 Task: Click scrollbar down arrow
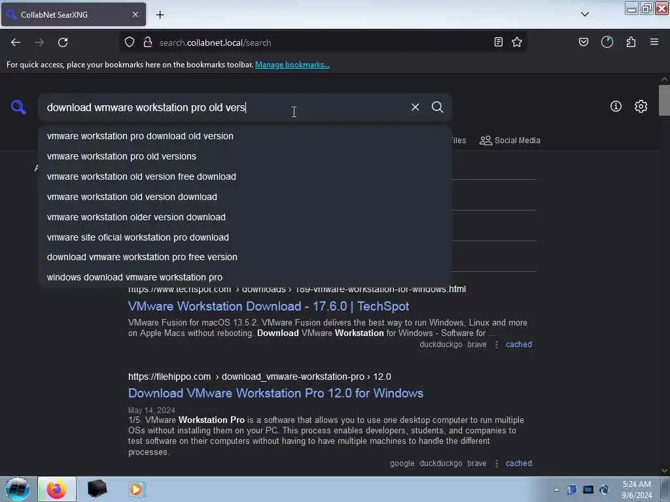click(664, 471)
